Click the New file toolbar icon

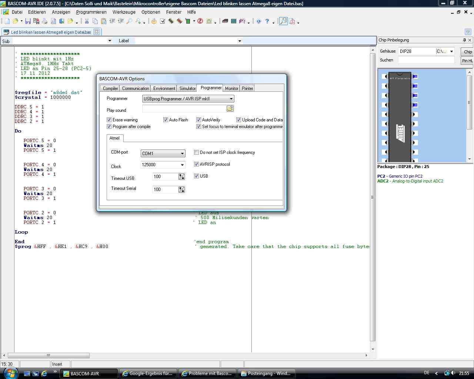(7, 21)
